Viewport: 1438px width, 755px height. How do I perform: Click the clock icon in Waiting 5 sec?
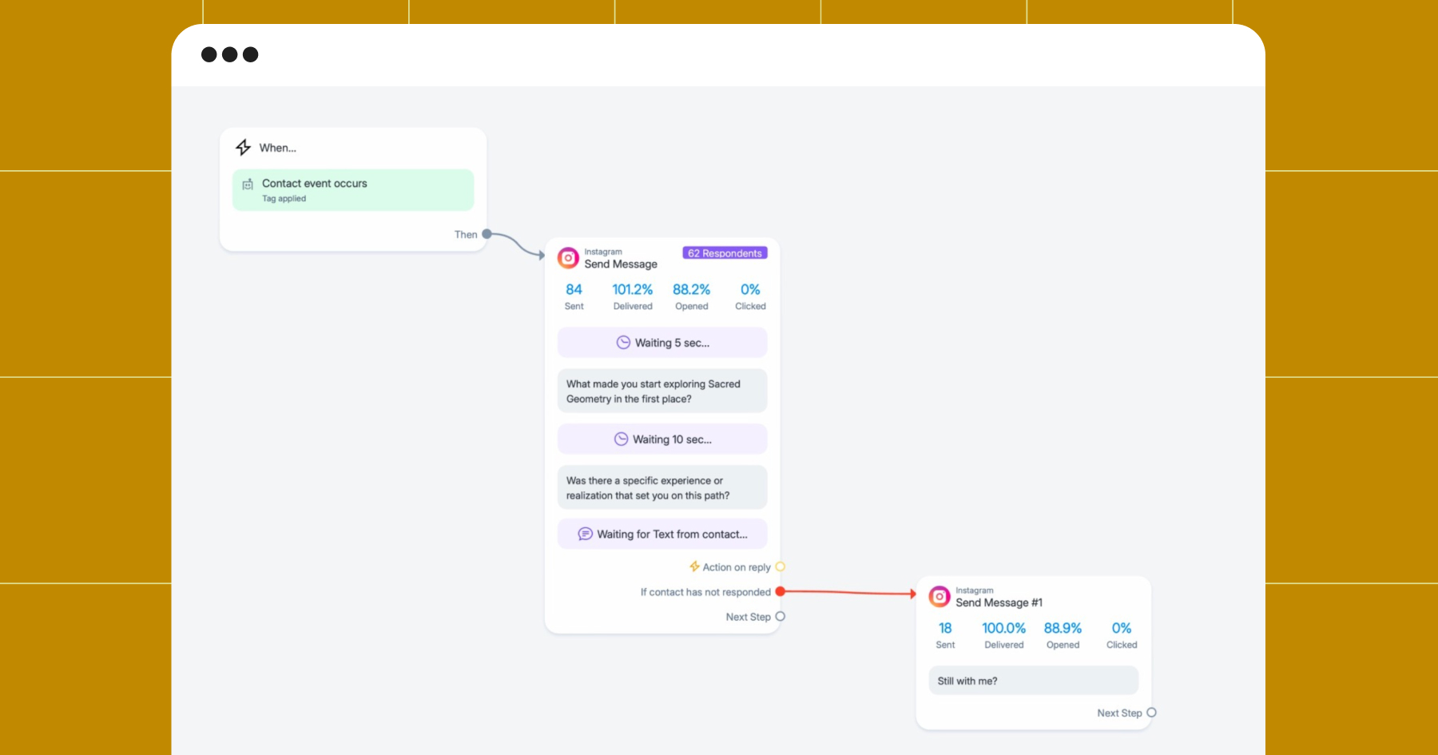point(623,343)
